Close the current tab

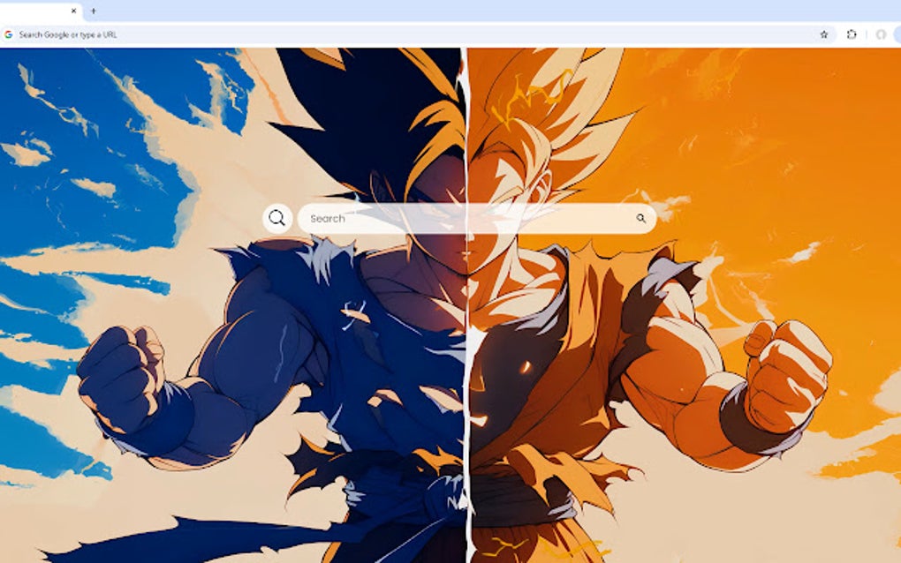click(x=72, y=11)
